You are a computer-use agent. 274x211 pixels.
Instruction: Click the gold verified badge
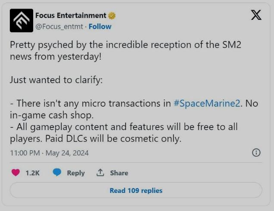112,16
